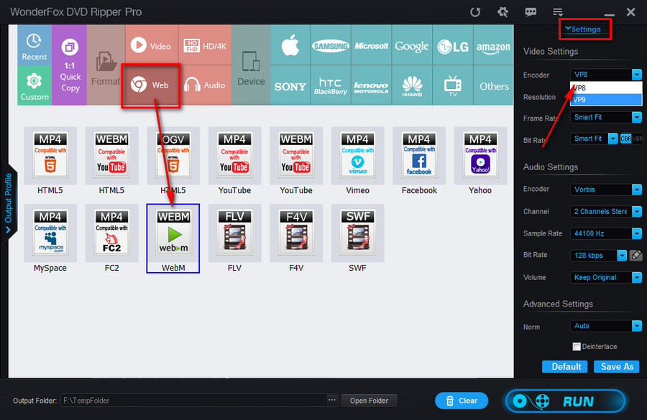
Task: Collapse the Output Profile side tab
Action: coord(8,204)
